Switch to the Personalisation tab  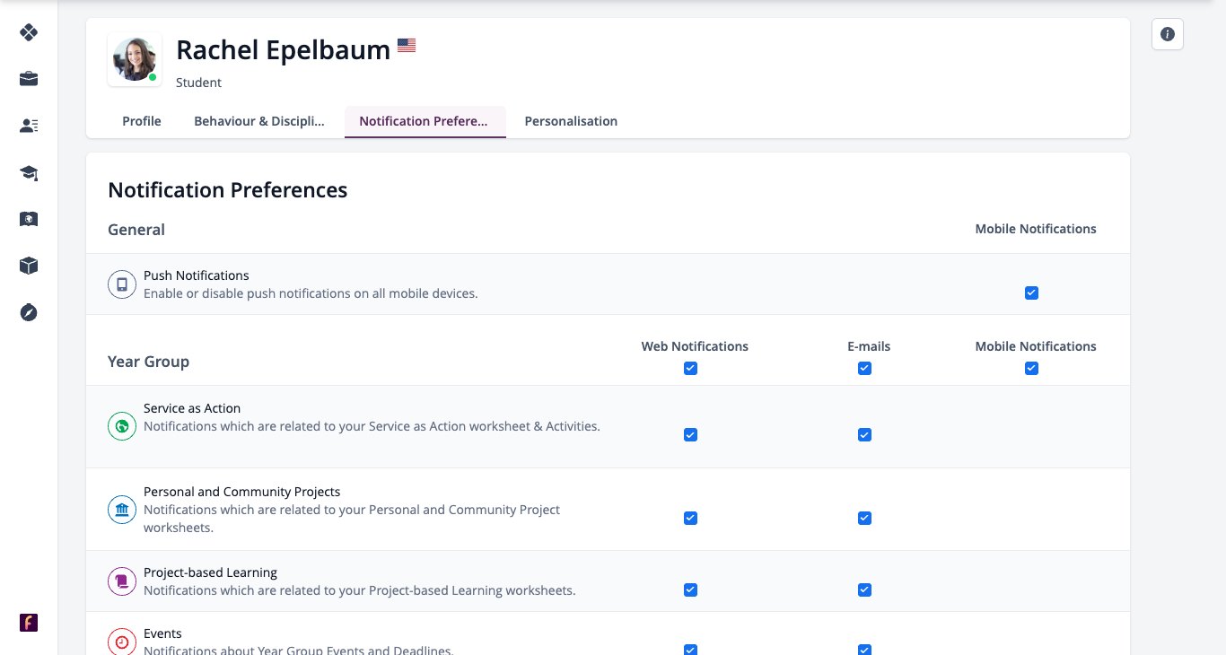pyautogui.click(x=571, y=121)
